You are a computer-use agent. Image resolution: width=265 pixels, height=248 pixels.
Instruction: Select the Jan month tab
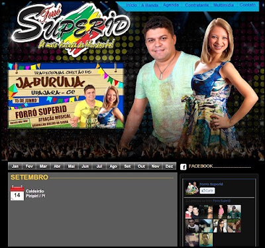coord(15,166)
